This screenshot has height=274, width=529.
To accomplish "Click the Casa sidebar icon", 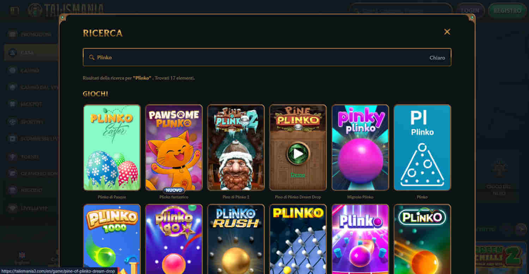I will [x=13, y=53].
